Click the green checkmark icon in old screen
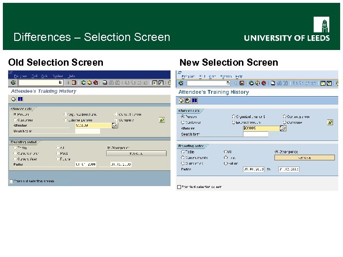343x257 pixels. (x=13, y=82)
